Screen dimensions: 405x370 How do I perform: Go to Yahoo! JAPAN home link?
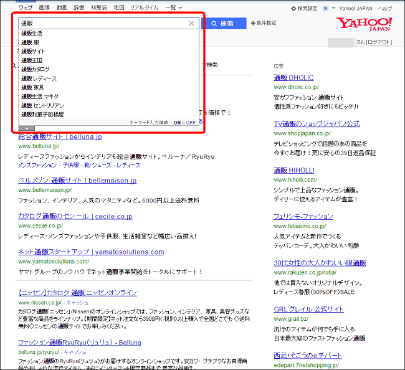[x=356, y=9]
